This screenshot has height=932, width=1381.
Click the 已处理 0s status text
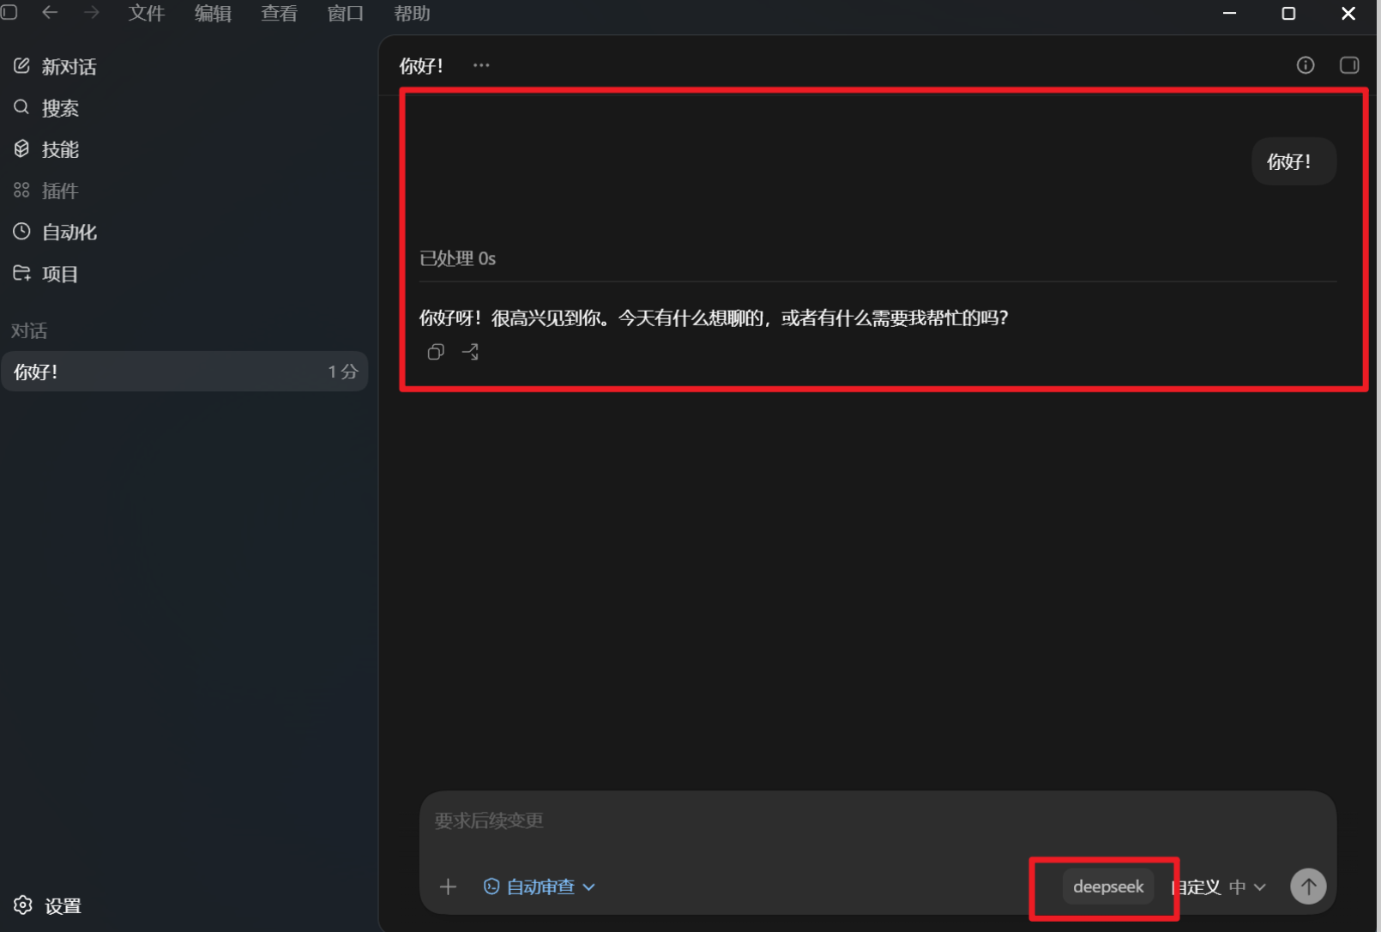pos(458,258)
